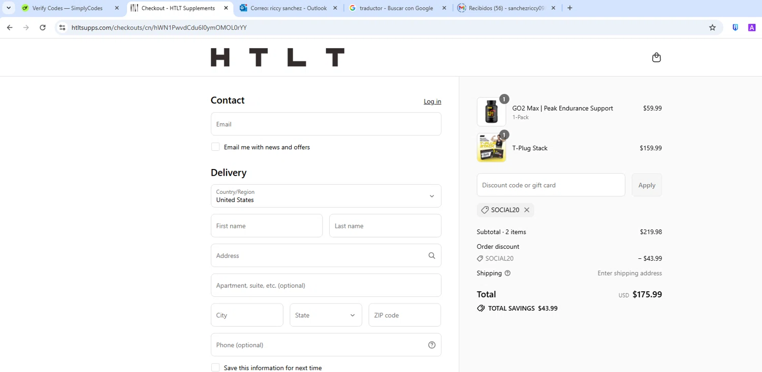
Task: Click the $159.99 price
Action: pos(651,148)
